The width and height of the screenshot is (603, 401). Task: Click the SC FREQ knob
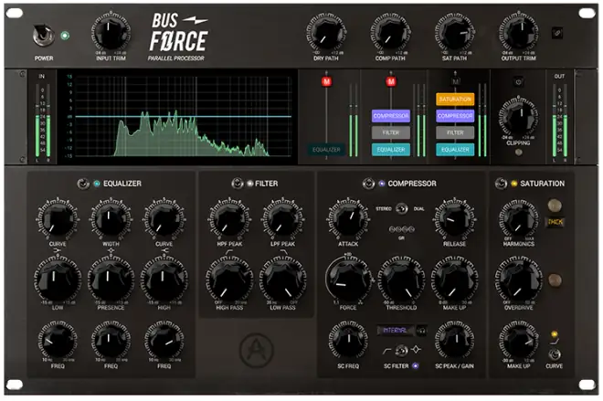(x=348, y=341)
